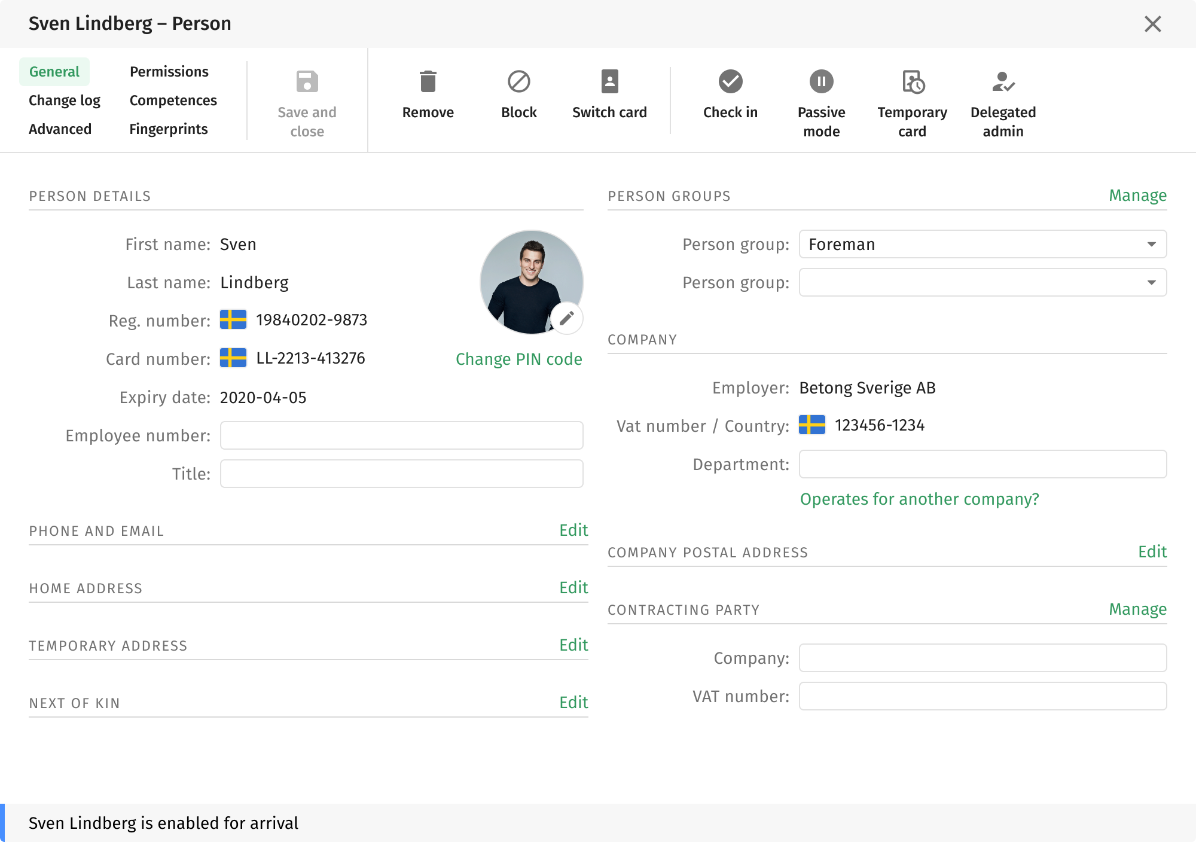Viewport: 1196px width, 842px height.
Task: Click Manage in Person Groups section
Action: coord(1137,196)
